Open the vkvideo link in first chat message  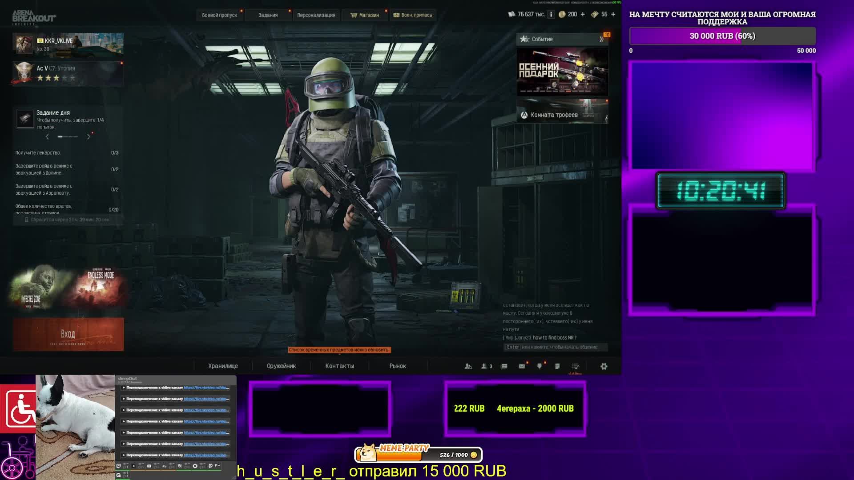(206, 388)
